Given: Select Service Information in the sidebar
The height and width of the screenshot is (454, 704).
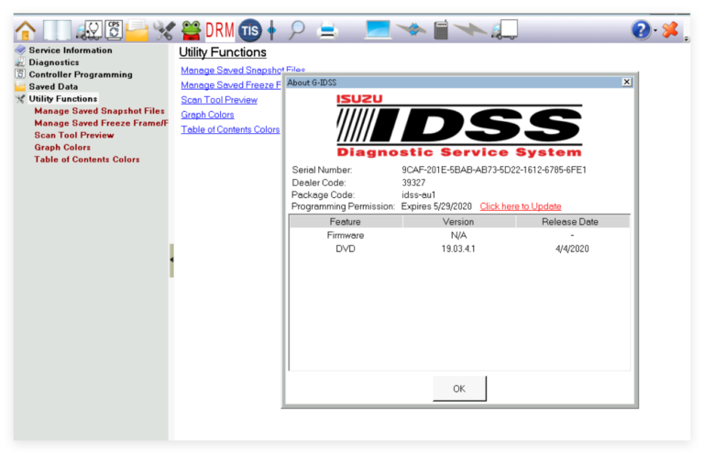Looking at the screenshot, I should pyautogui.click(x=71, y=50).
